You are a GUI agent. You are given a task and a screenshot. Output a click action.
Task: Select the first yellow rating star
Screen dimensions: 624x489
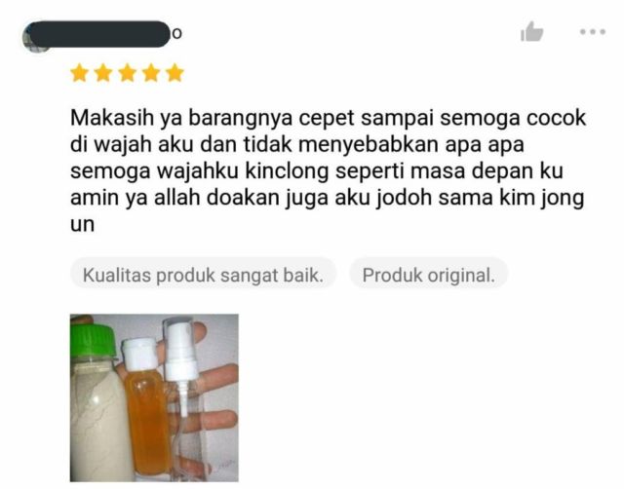click(80, 73)
